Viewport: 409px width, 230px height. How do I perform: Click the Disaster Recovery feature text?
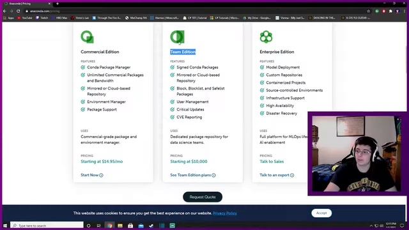coord(281,114)
